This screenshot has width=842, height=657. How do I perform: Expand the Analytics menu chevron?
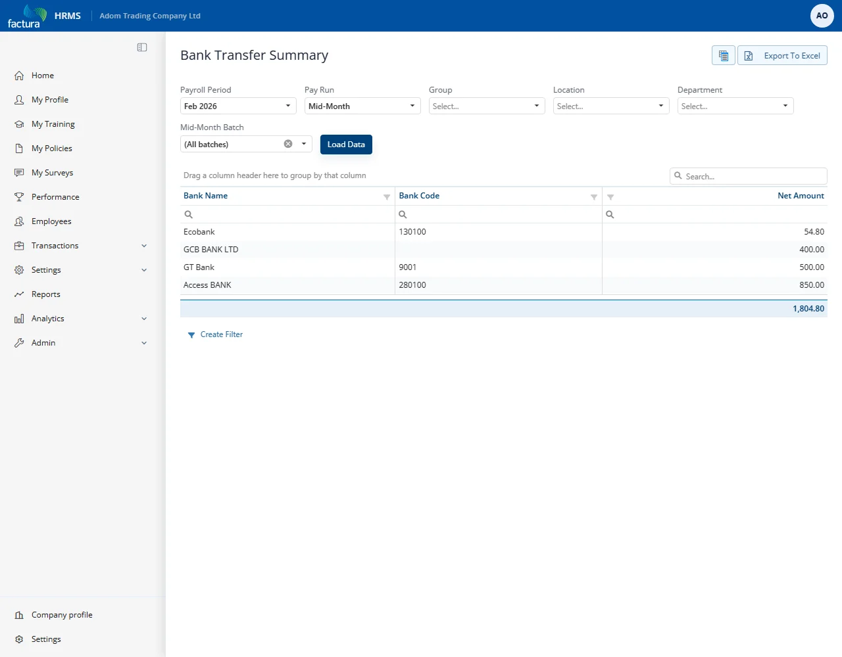pos(144,319)
